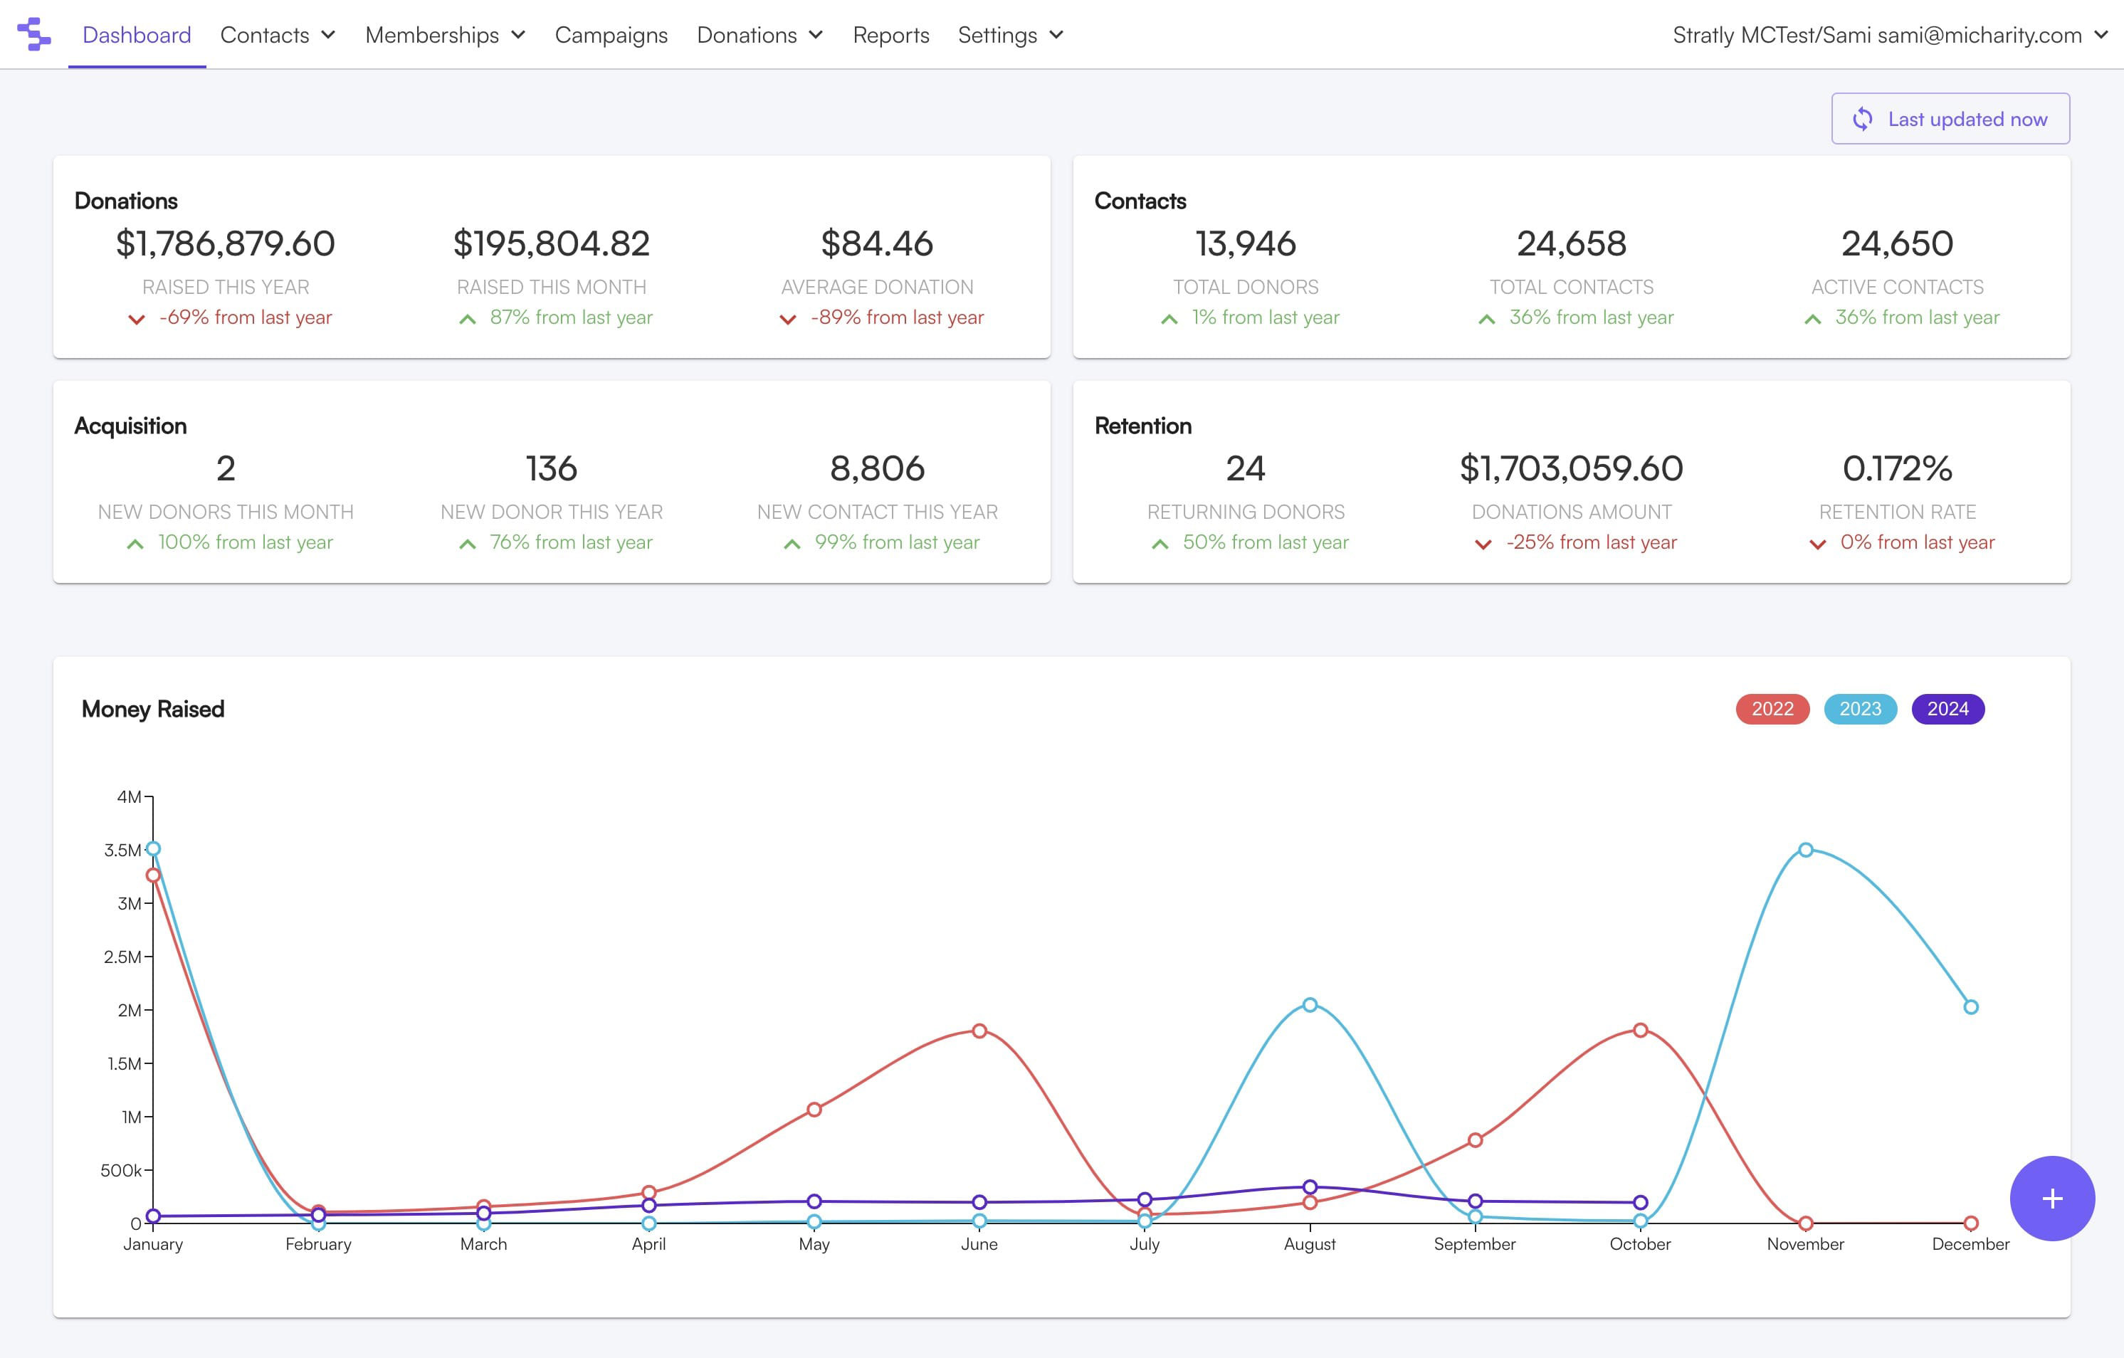2124x1358 pixels.
Task: Toggle the 2024 series legend pill
Action: [x=1947, y=709]
